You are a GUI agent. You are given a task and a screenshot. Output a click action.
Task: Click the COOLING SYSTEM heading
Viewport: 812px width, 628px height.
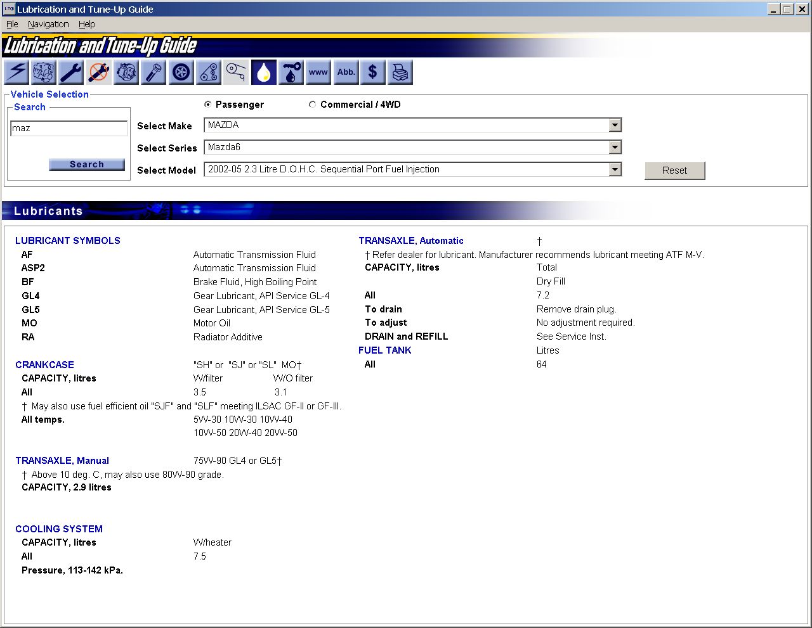coord(59,529)
